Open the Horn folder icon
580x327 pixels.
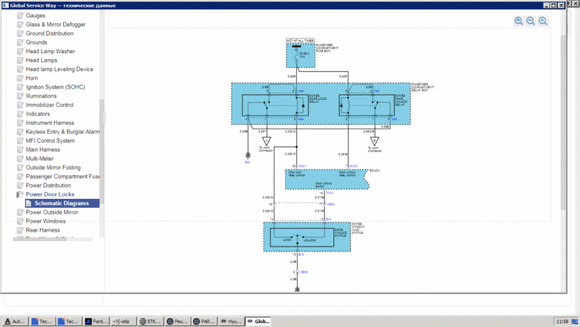coord(20,78)
